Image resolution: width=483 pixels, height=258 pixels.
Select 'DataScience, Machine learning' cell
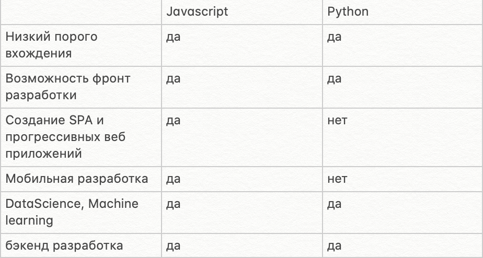tap(72, 212)
